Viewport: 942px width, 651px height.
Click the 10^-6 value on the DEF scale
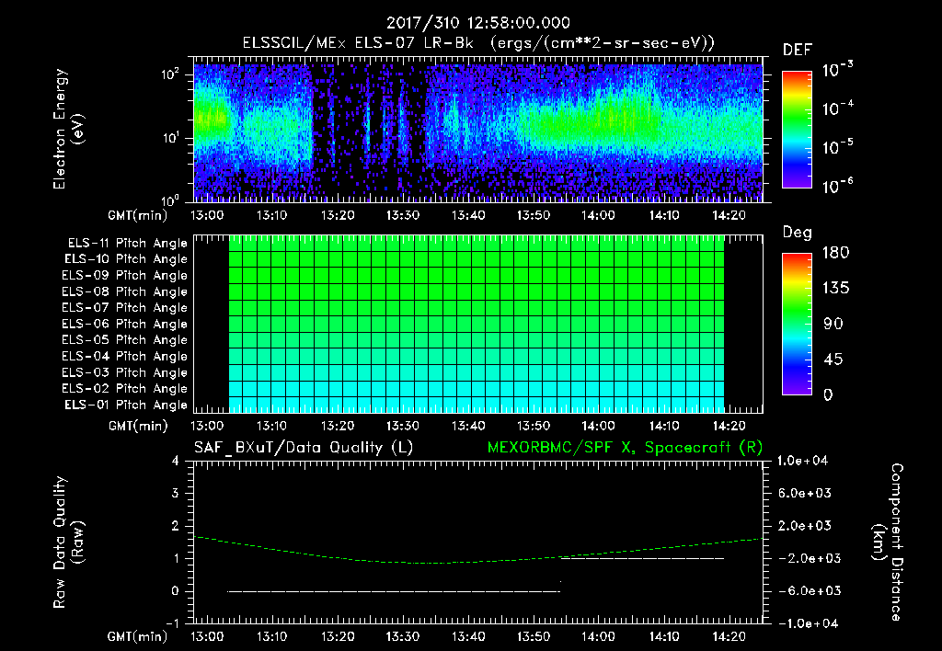[837, 186]
